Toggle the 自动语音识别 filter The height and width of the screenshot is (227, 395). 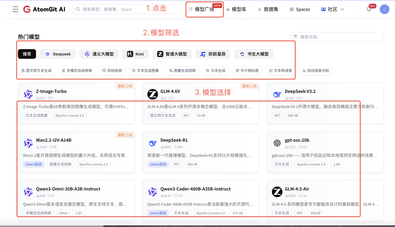[x=316, y=71]
